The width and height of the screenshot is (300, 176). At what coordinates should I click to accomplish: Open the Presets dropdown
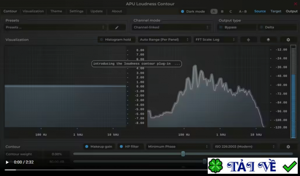tap(55, 27)
